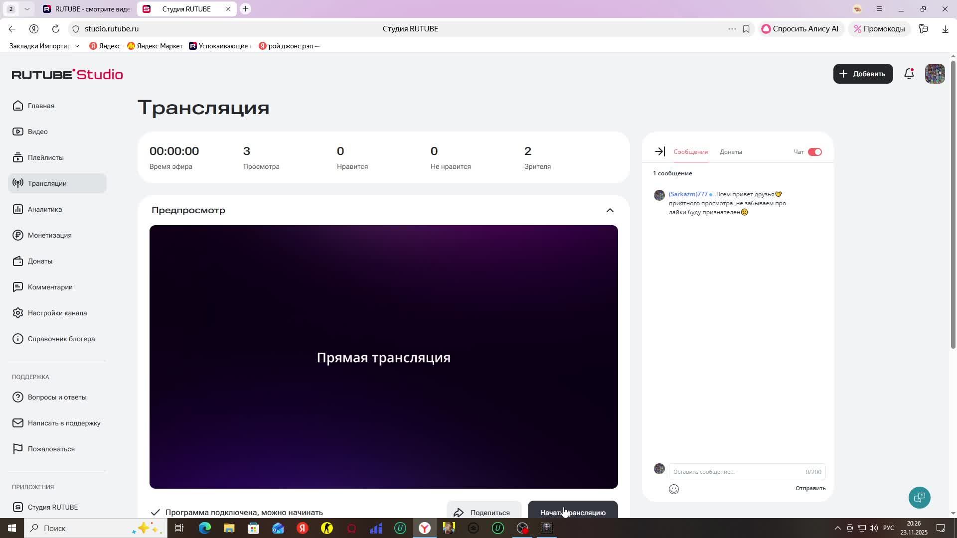The height and width of the screenshot is (538, 957).
Task: Click the notifications bell icon
Action: pyautogui.click(x=909, y=74)
